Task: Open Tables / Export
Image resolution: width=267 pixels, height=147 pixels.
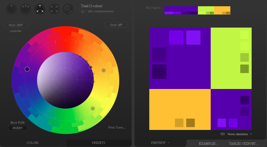Action: pos(244,144)
